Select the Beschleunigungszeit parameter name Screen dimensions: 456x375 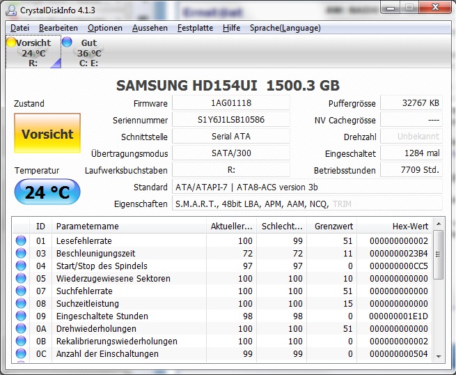coord(95,253)
